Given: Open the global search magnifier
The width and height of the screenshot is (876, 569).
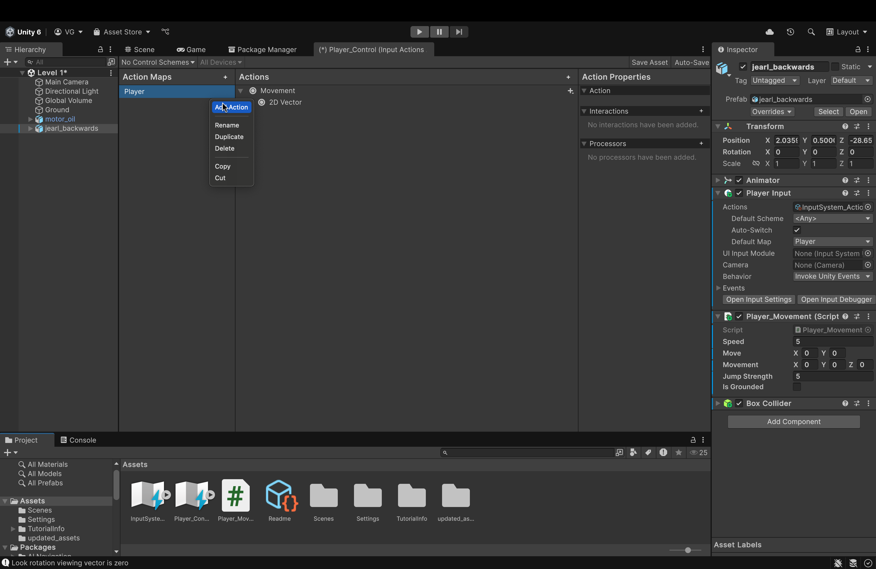Looking at the screenshot, I should point(811,32).
